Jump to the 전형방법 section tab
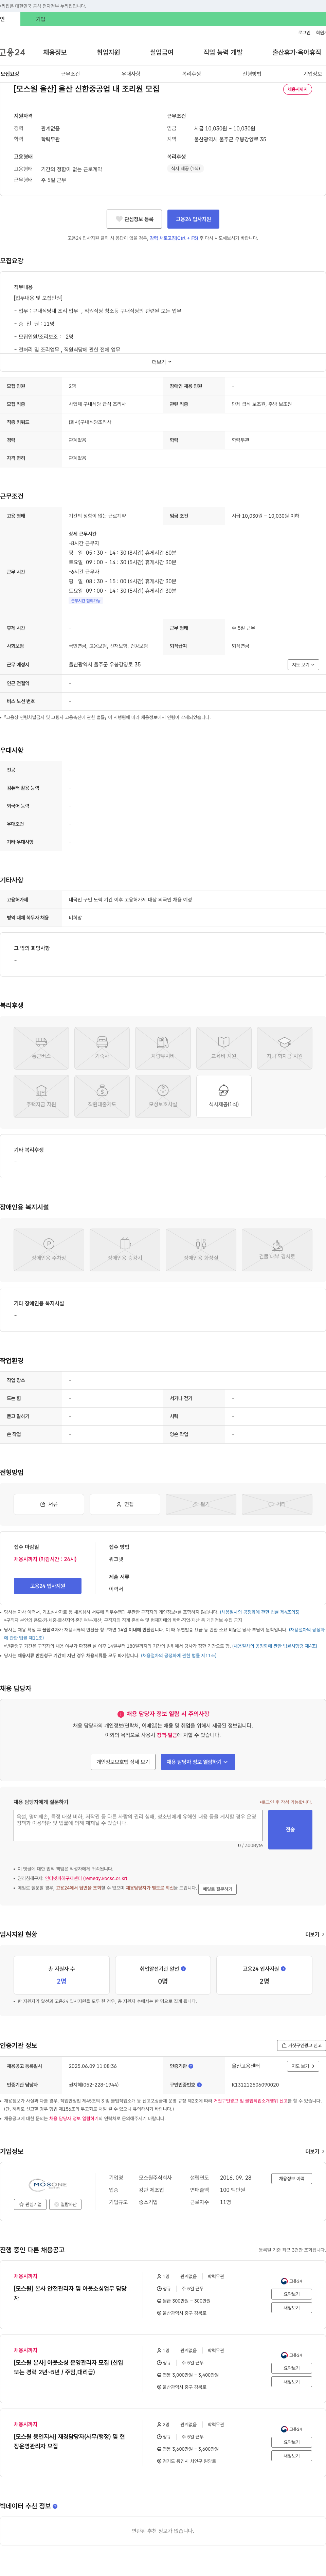 click(252, 74)
